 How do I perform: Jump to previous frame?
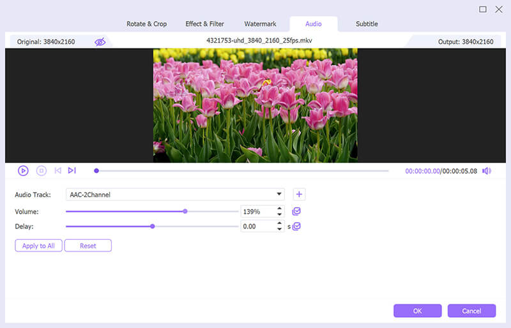[58, 170]
